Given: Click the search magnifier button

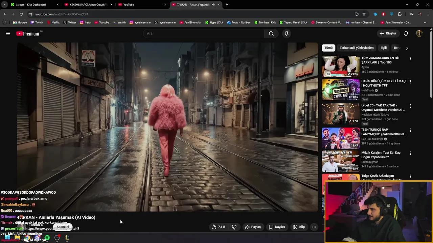Looking at the screenshot, I should [271, 33].
